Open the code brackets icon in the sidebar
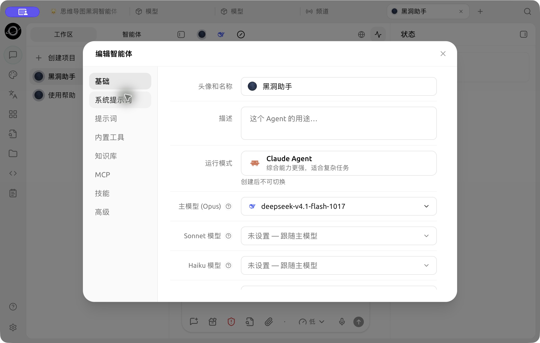The height and width of the screenshot is (343, 540). pyautogui.click(x=13, y=173)
